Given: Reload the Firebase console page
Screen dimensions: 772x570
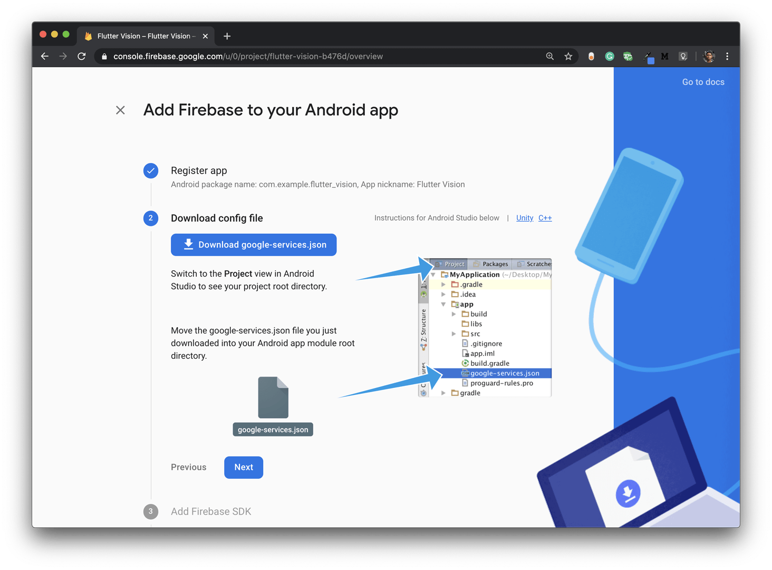Looking at the screenshot, I should [x=82, y=56].
